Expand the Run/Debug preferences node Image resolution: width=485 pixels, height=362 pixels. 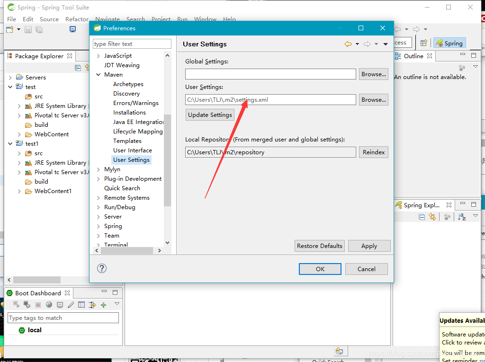[x=99, y=207]
